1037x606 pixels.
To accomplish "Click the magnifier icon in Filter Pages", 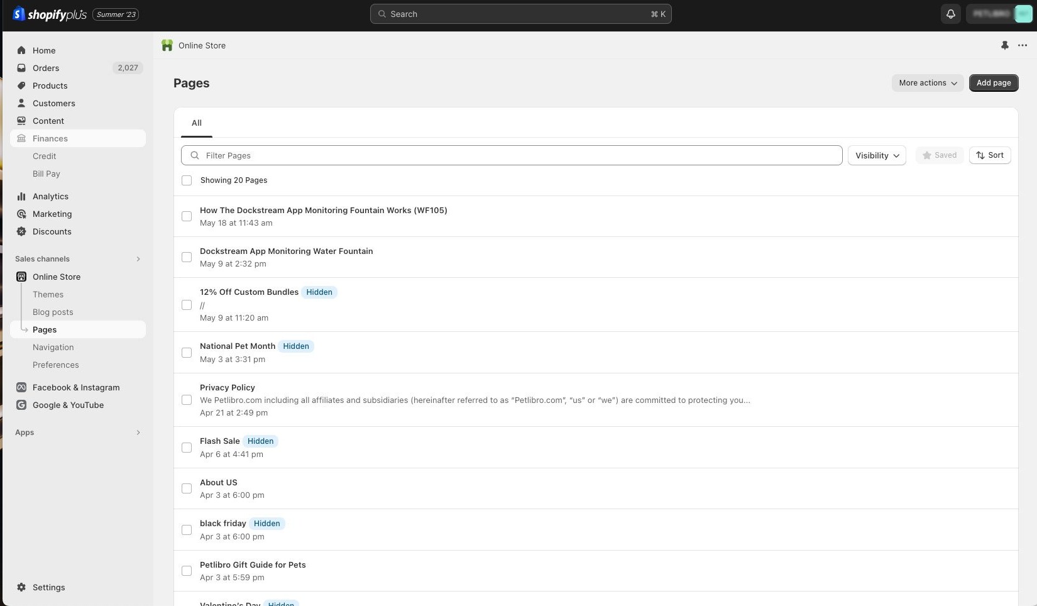I will [195, 155].
